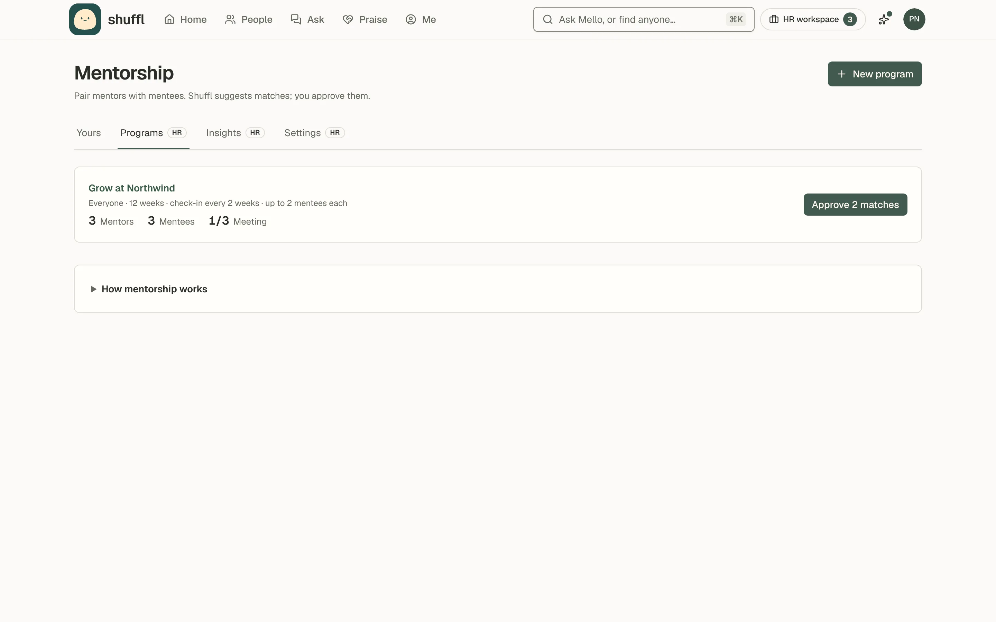Click the shuffl wordmark
The height and width of the screenshot is (622, 996).
click(x=126, y=19)
